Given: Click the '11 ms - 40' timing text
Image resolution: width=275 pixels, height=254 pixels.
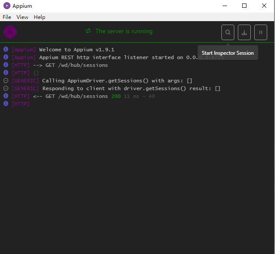Looking at the screenshot, I should (139, 96).
